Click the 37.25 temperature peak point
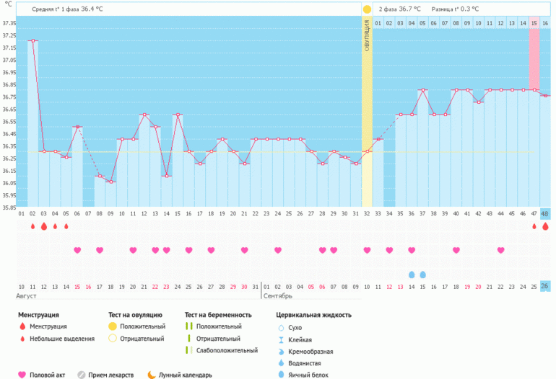556x379 pixels. click(32, 41)
